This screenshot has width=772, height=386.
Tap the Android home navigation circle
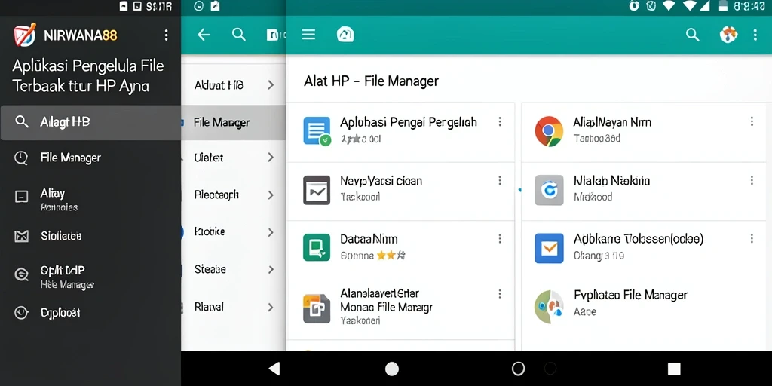(392, 369)
